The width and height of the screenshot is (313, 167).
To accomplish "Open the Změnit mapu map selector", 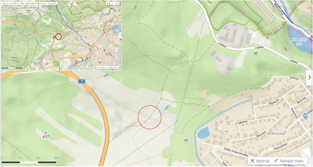I will [x=9, y=3].
